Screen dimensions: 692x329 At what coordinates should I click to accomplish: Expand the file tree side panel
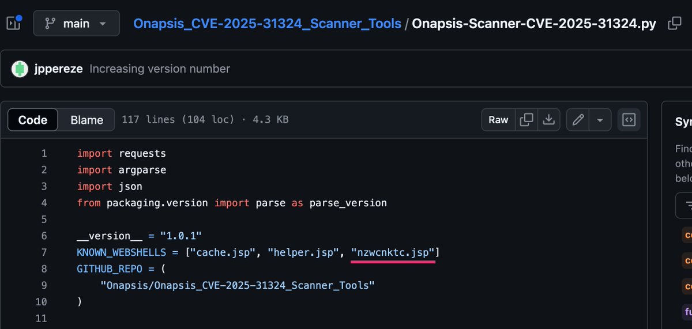pos(14,24)
